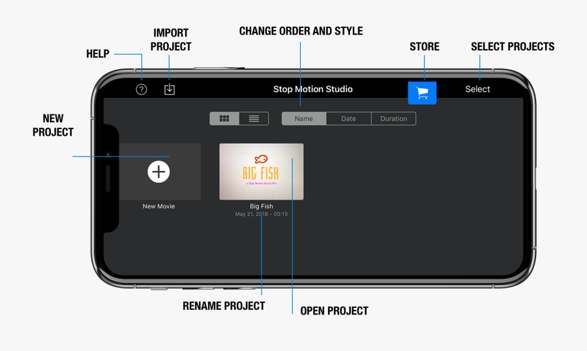The width and height of the screenshot is (587, 351).
Task: Click the Import Project download icon
Action: point(170,89)
